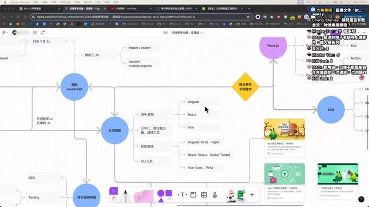Open a new browser tab
Image resolution: width=369 pixels, height=207 pixels.
249,9
